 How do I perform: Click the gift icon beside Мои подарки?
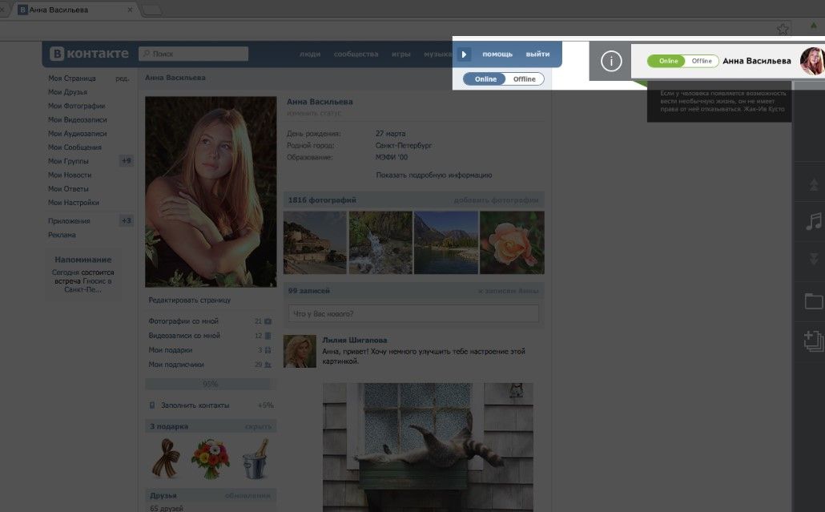tap(268, 350)
